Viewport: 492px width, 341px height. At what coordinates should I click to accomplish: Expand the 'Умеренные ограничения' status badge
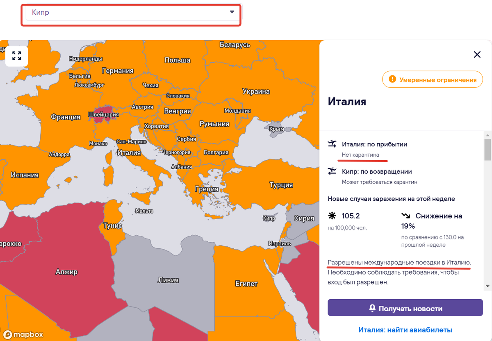(x=432, y=79)
